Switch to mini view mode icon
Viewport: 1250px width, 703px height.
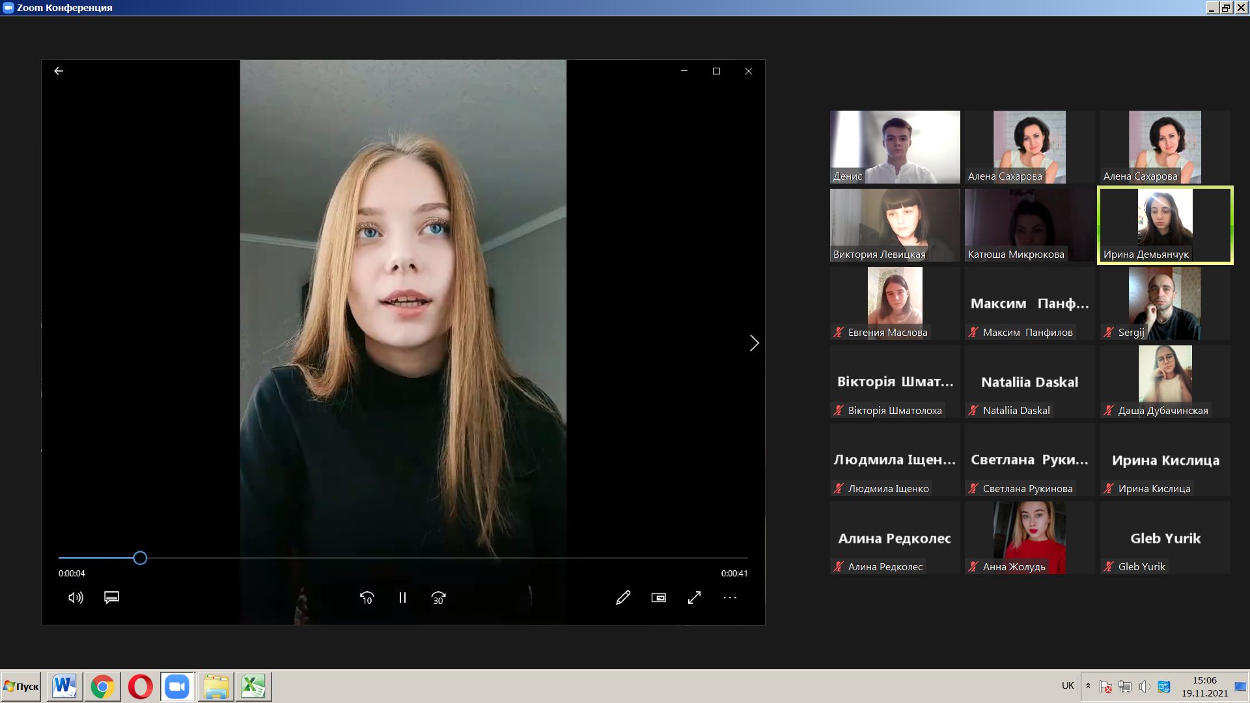click(659, 598)
